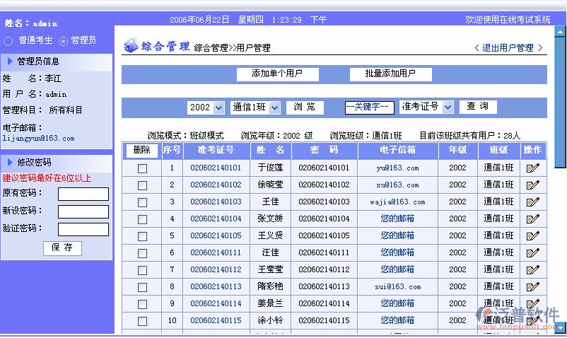Tick the checkbox for row 5 王义贤
The image size is (567, 338).
(142, 236)
